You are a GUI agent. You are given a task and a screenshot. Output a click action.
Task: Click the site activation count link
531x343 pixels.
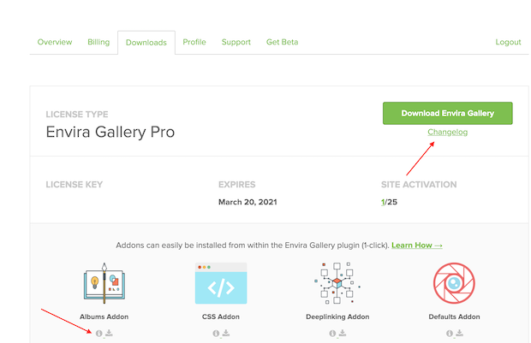coord(383,202)
